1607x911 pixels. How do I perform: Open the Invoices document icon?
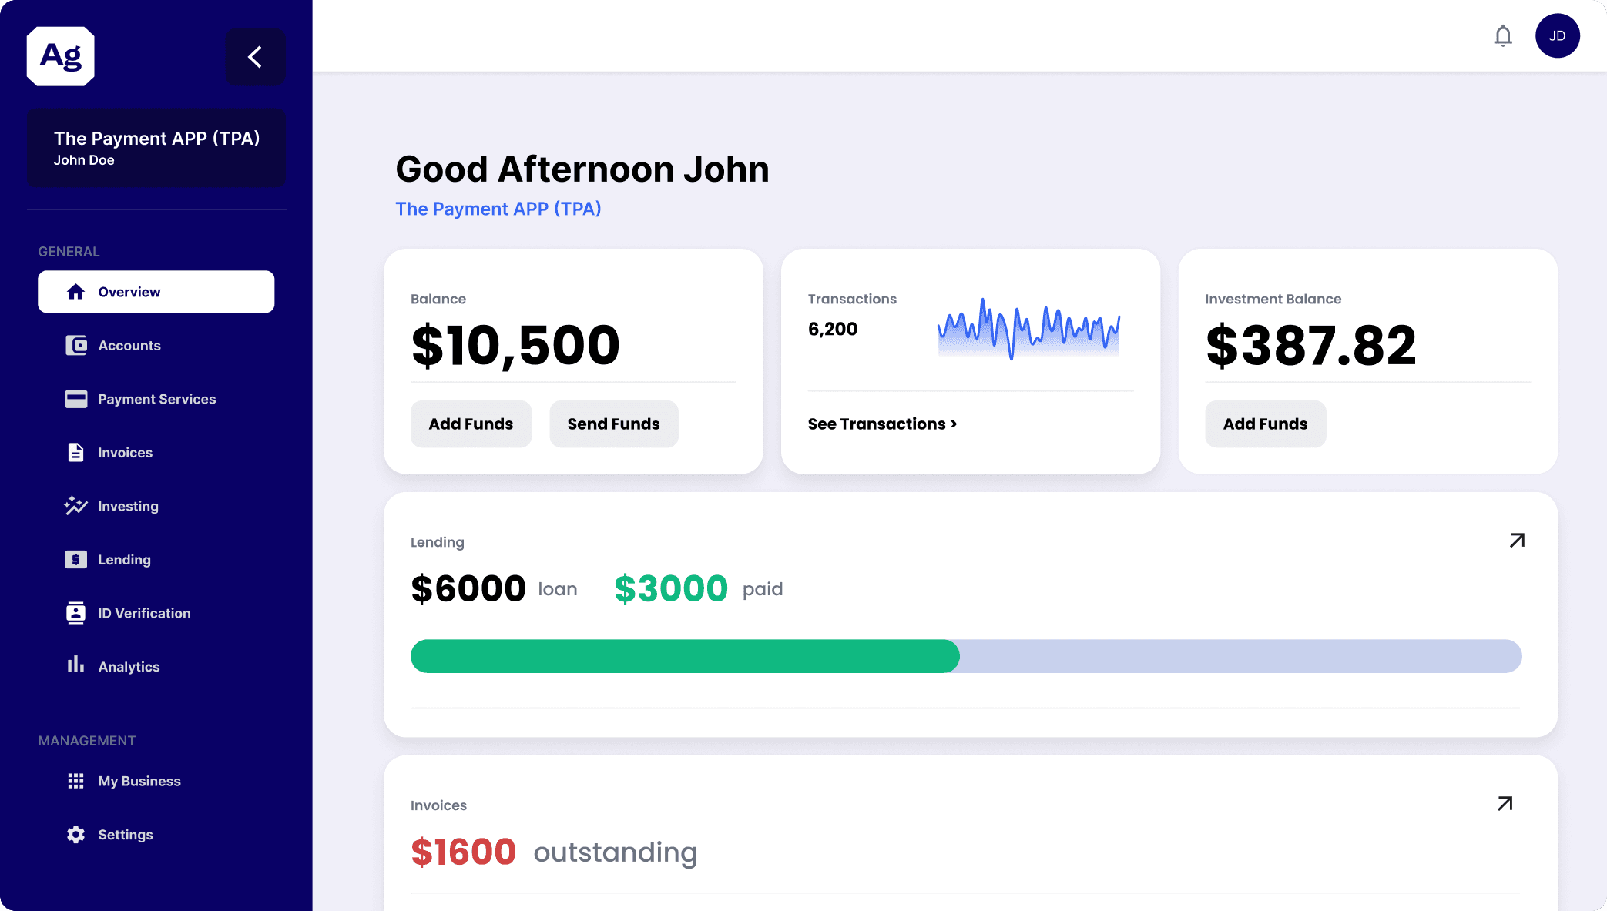(x=75, y=452)
